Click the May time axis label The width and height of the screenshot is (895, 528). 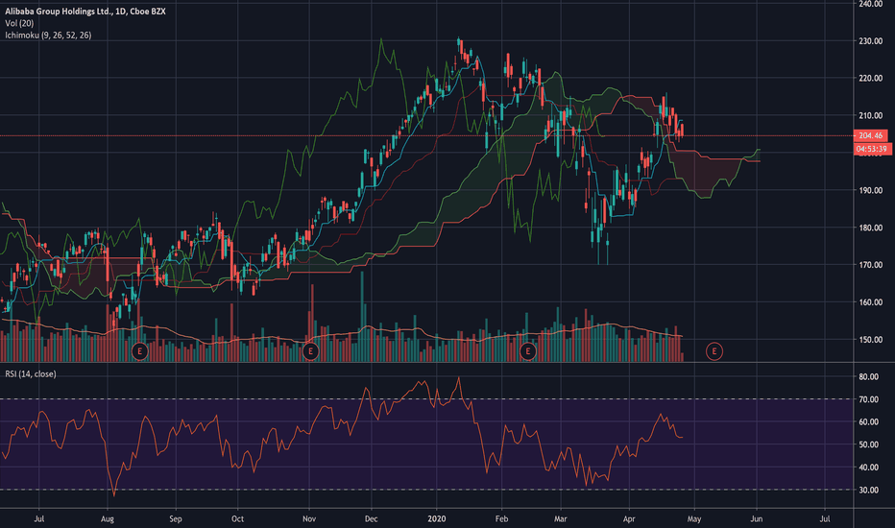[694, 518]
